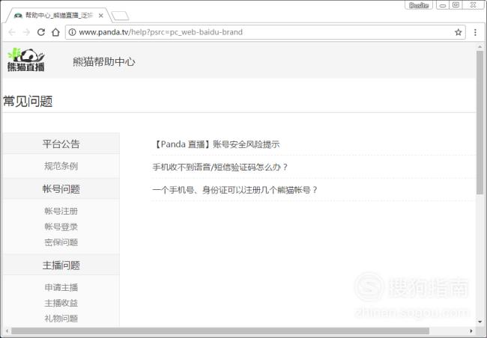Viewport: 487px width, 338px height.
Task: Click the vertical scrollbar up arrow
Action: pyautogui.click(x=480, y=47)
